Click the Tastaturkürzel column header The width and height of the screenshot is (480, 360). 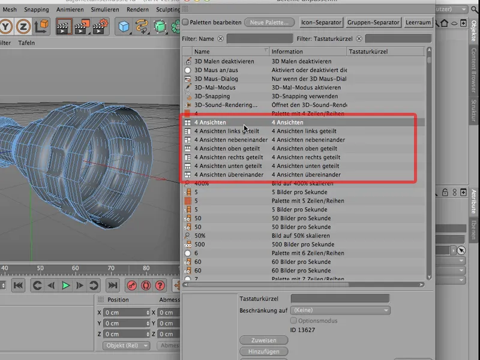[x=386, y=52]
